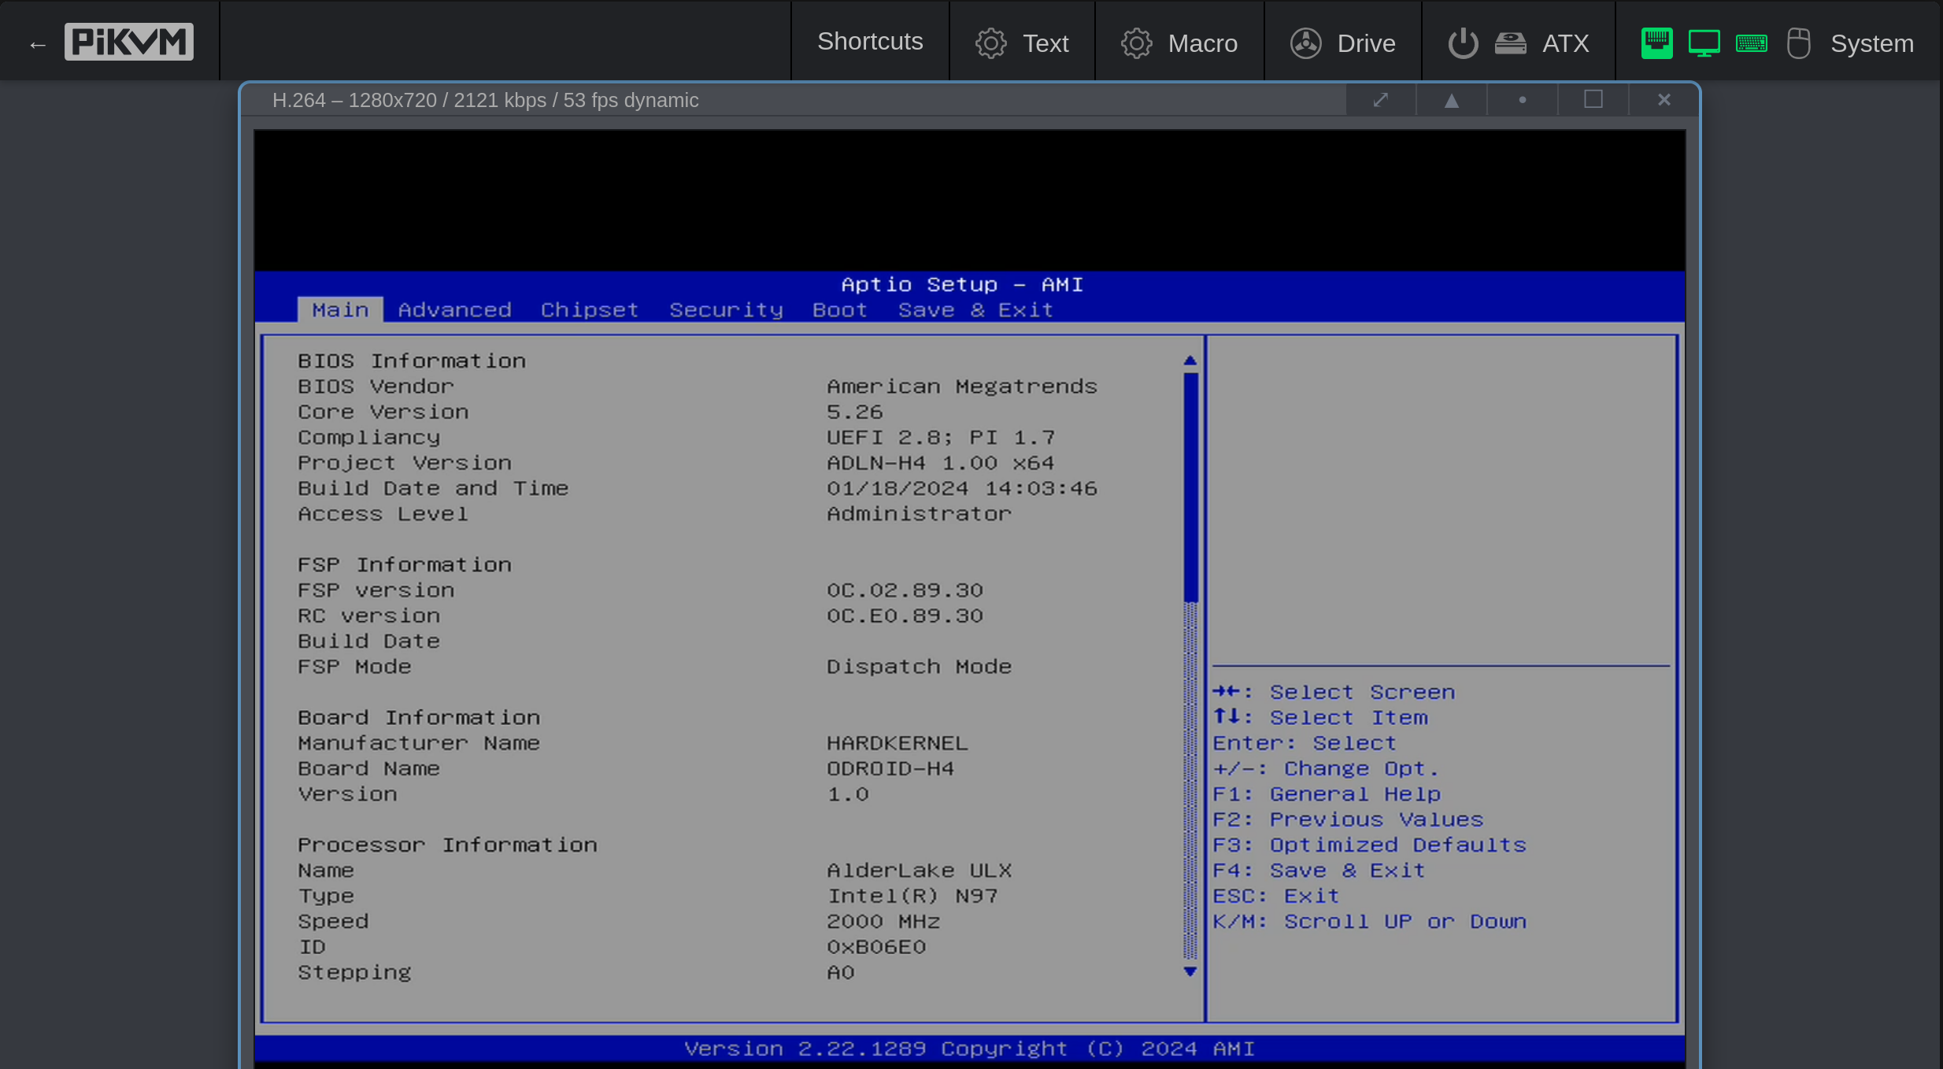Click the back arrow beside PiKVM logo

[x=37, y=45]
